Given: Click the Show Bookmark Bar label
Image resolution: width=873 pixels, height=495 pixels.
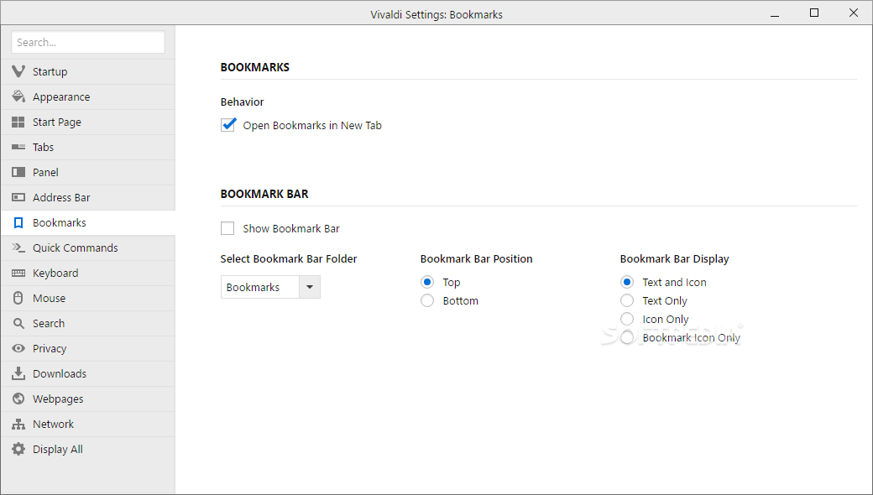Looking at the screenshot, I should point(291,228).
